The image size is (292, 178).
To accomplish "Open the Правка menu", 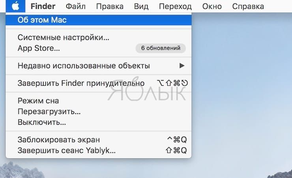I will pyautogui.click(x=110, y=6).
